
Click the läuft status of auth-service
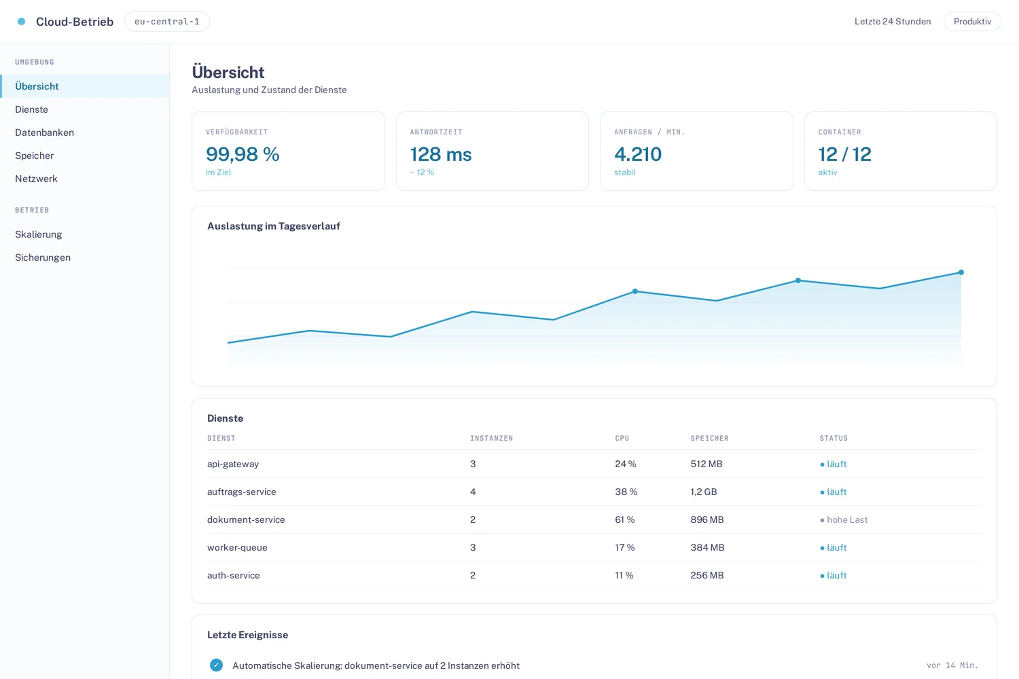(834, 576)
